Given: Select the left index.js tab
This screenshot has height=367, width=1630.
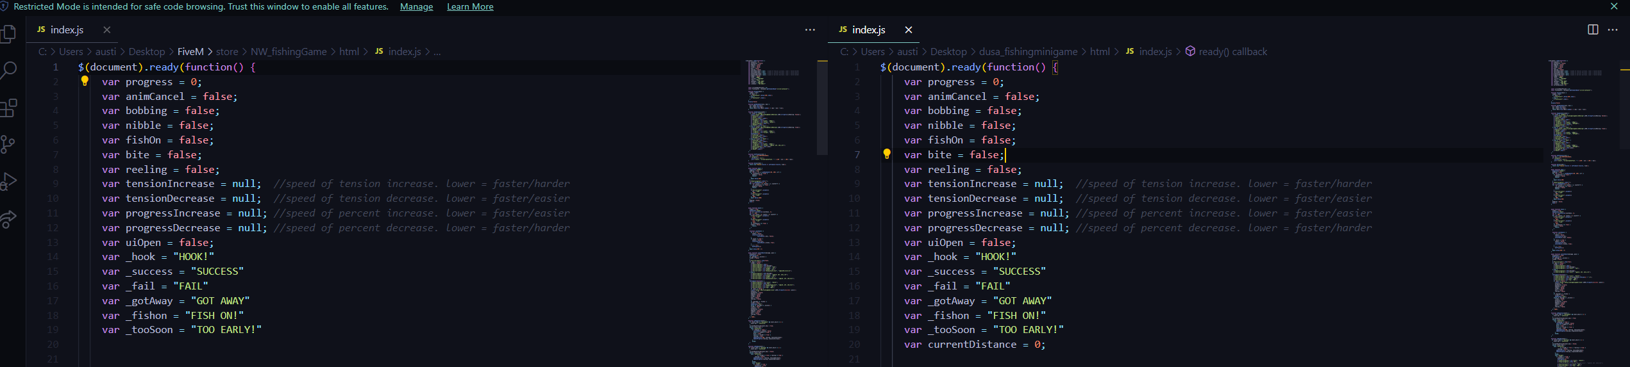Looking at the screenshot, I should (67, 30).
